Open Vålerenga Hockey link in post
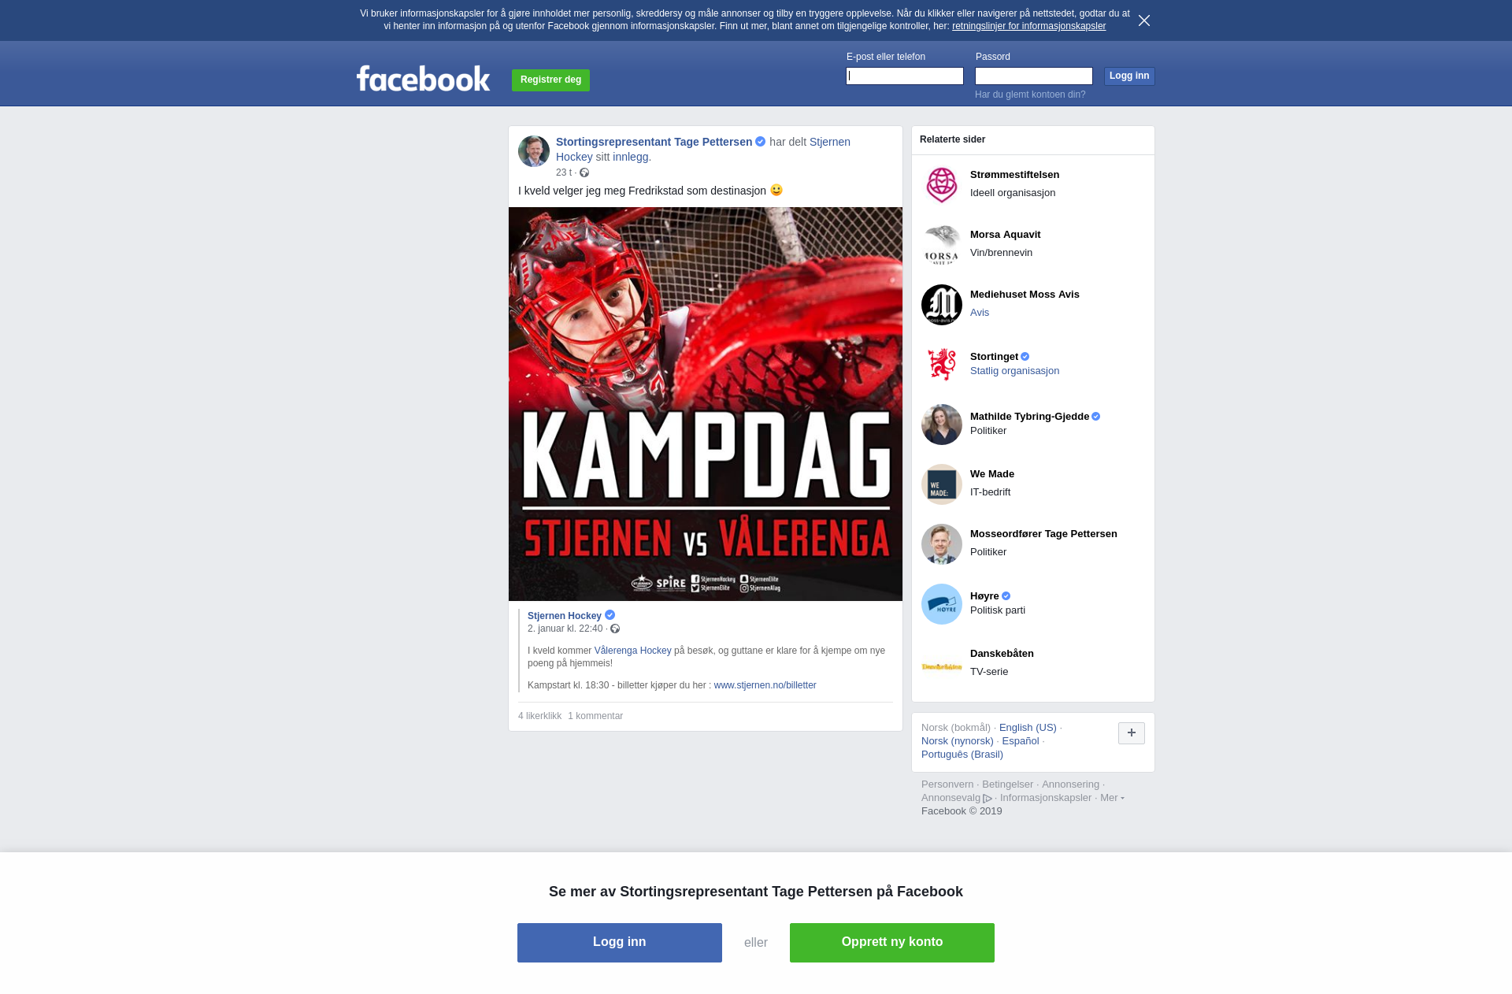 (632, 651)
